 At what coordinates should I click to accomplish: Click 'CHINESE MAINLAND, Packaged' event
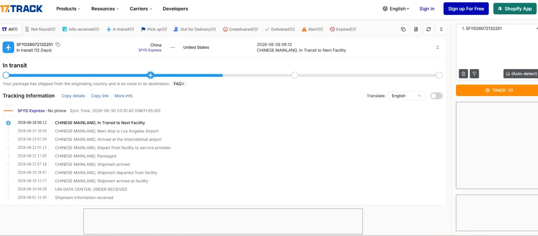[85, 156]
